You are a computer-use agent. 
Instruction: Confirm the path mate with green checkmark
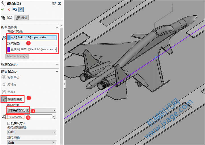point(3,10)
